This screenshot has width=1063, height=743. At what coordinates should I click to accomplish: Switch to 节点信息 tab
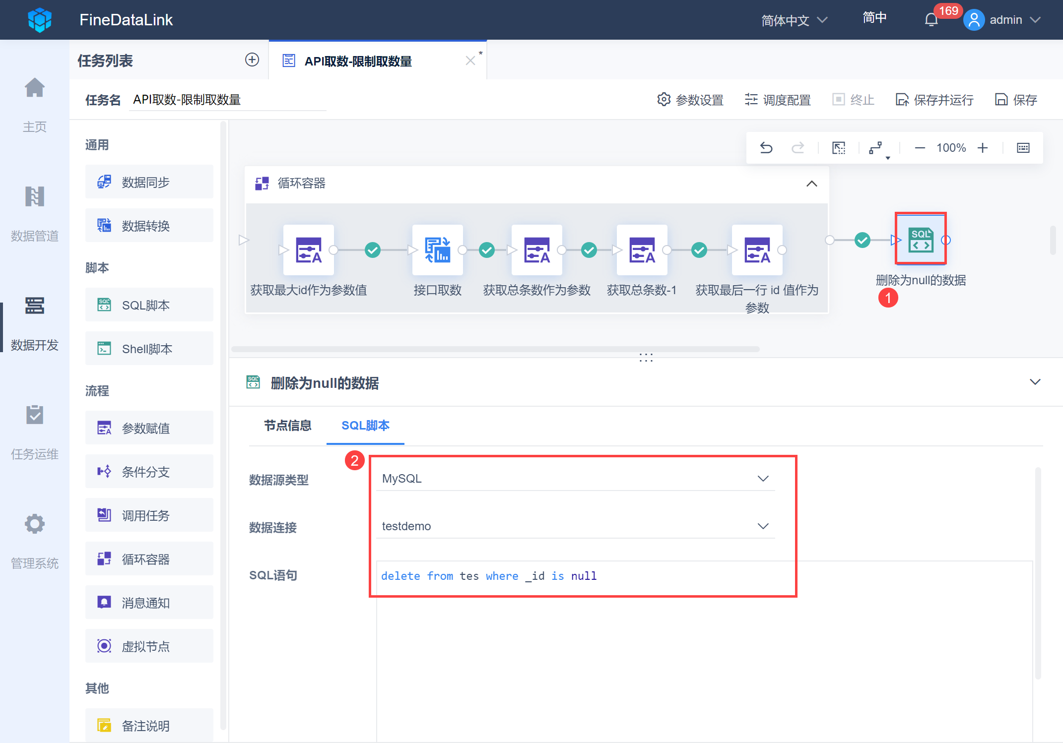[287, 426]
